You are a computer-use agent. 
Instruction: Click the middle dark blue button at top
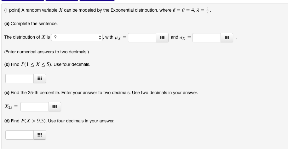coord(62,0)
